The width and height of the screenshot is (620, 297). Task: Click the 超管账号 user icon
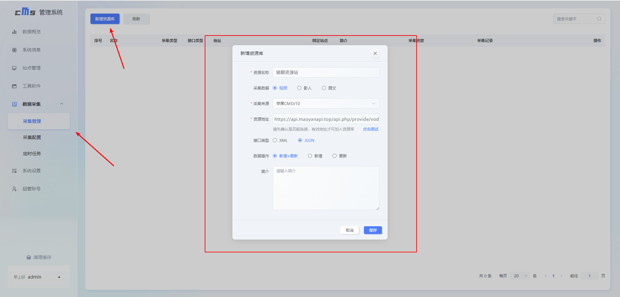14,189
